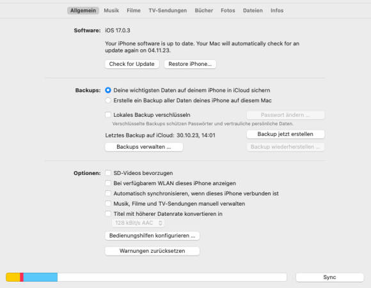The width and height of the screenshot is (371, 288).
Task: Go to the Bücher tab
Action: (203, 10)
